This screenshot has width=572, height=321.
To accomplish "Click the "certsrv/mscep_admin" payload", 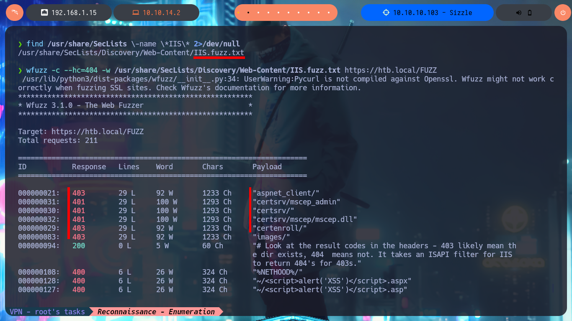I will [296, 202].
